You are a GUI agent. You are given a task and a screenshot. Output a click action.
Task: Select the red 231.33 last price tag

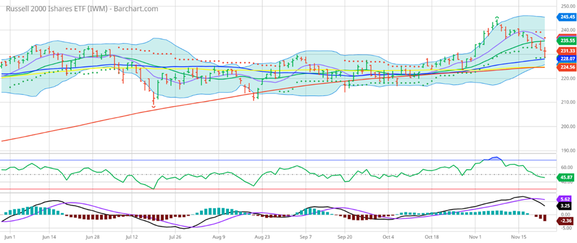click(567, 51)
